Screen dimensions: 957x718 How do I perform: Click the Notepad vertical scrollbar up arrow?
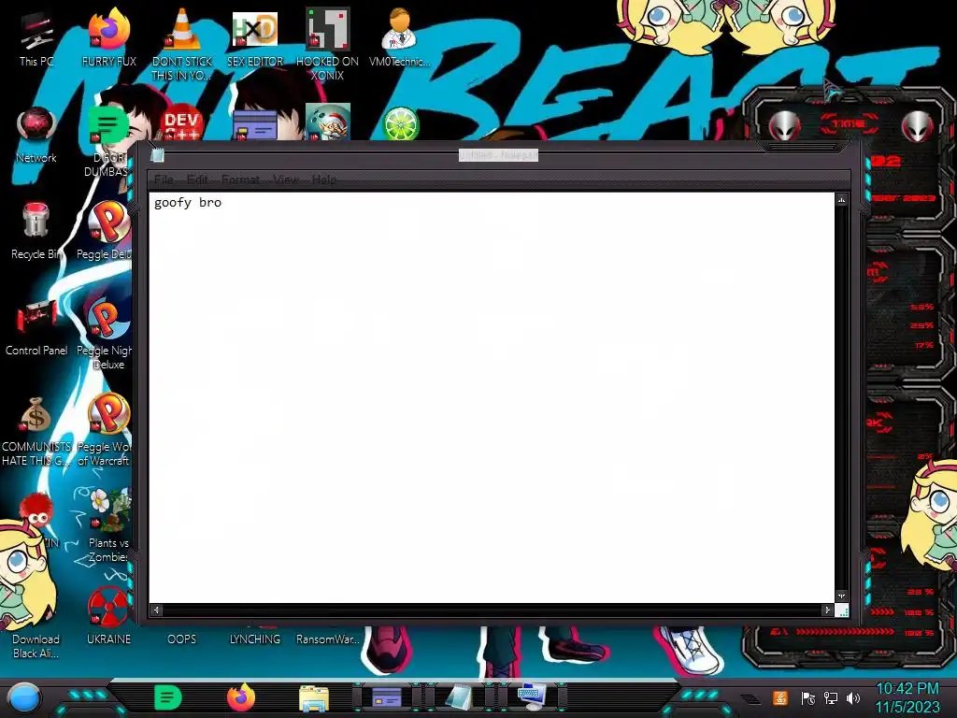coord(842,200)
